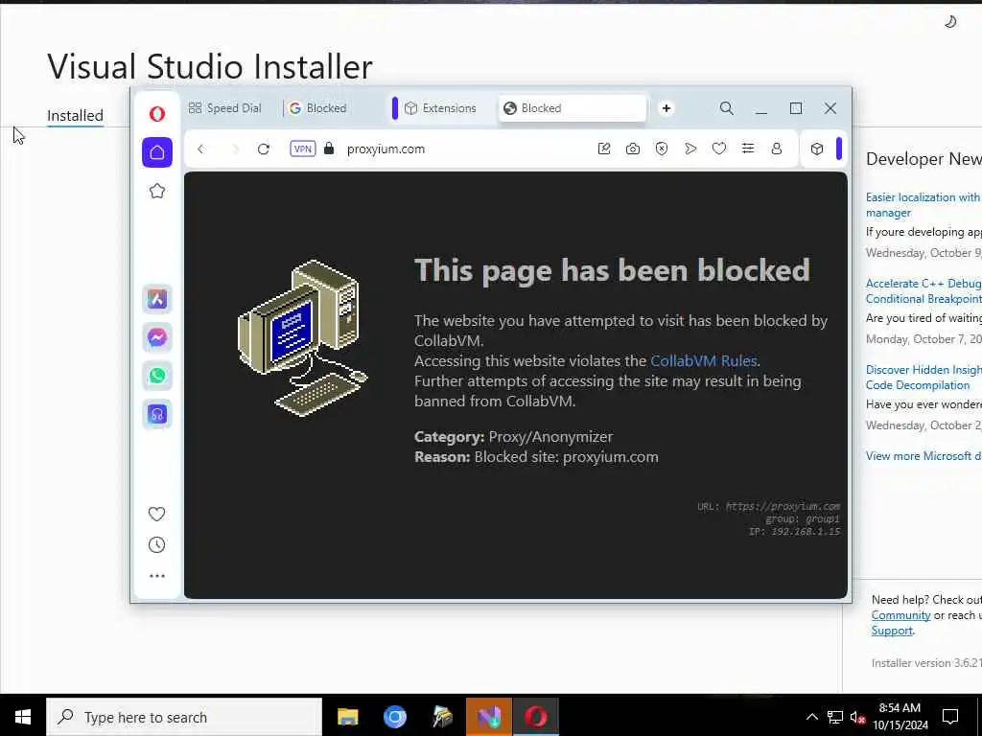Open the notification center icon
Screen dimensions: 982x736
point(950,717)
